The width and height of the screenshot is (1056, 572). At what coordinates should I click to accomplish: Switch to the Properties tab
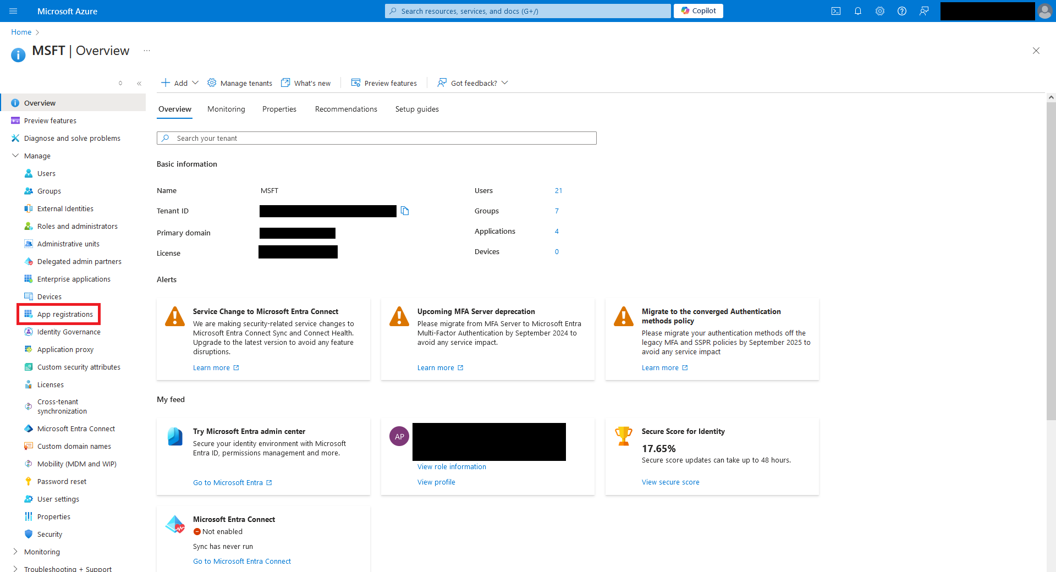tap(279, 109)
